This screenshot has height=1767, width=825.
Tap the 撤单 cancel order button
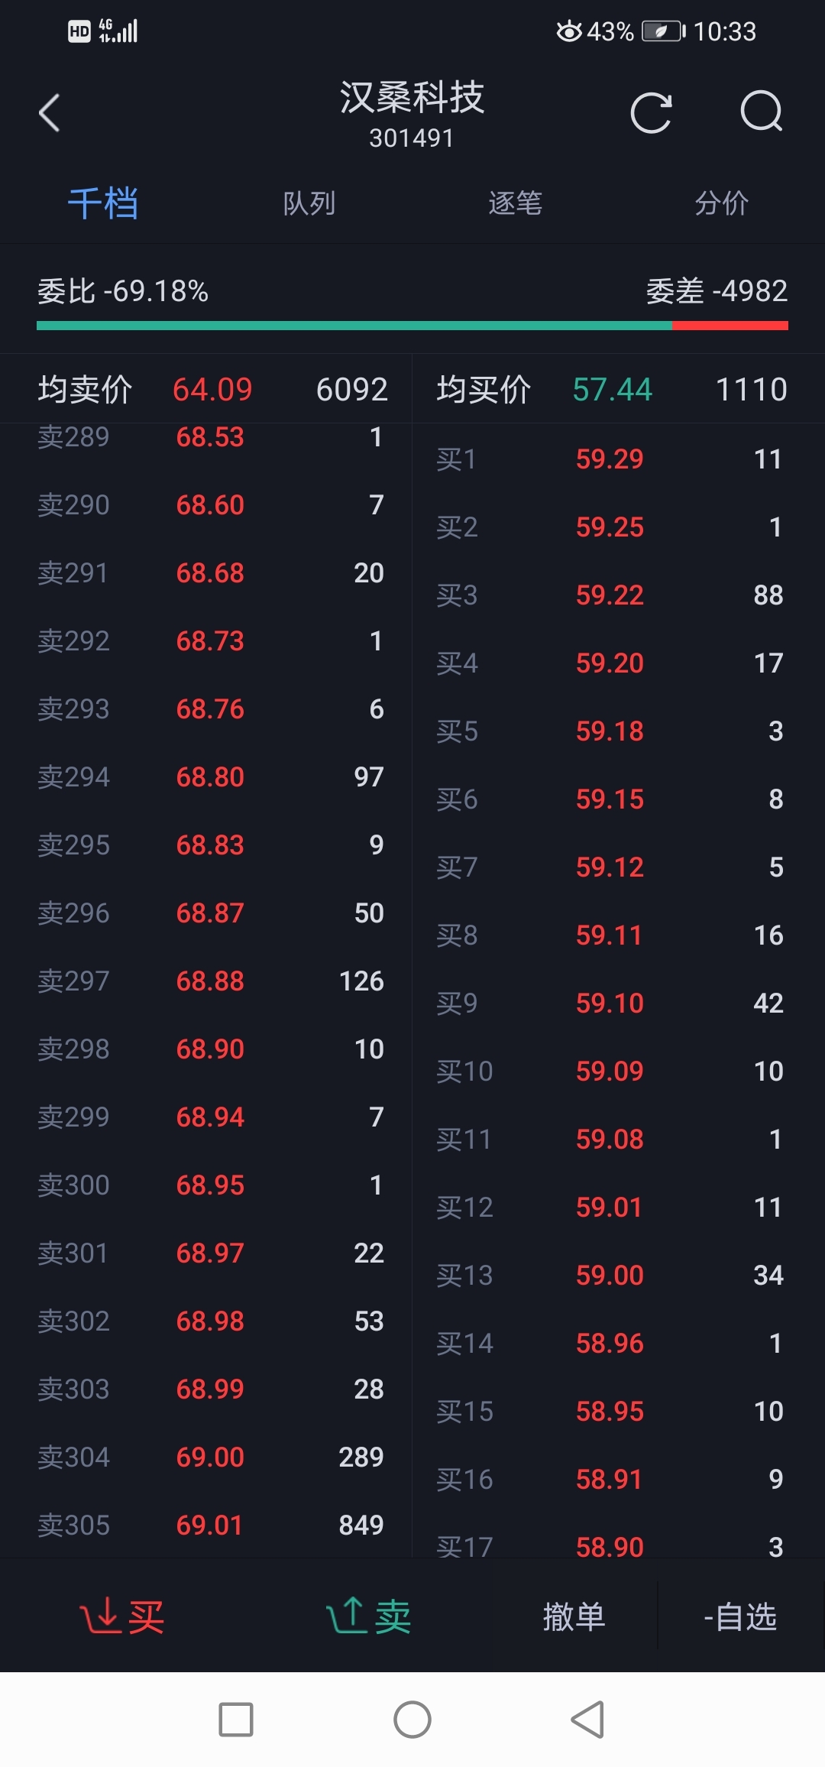click(x=574, y=1616)
